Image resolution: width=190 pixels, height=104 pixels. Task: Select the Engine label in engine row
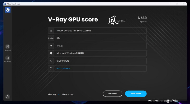(x=51, y=38)
